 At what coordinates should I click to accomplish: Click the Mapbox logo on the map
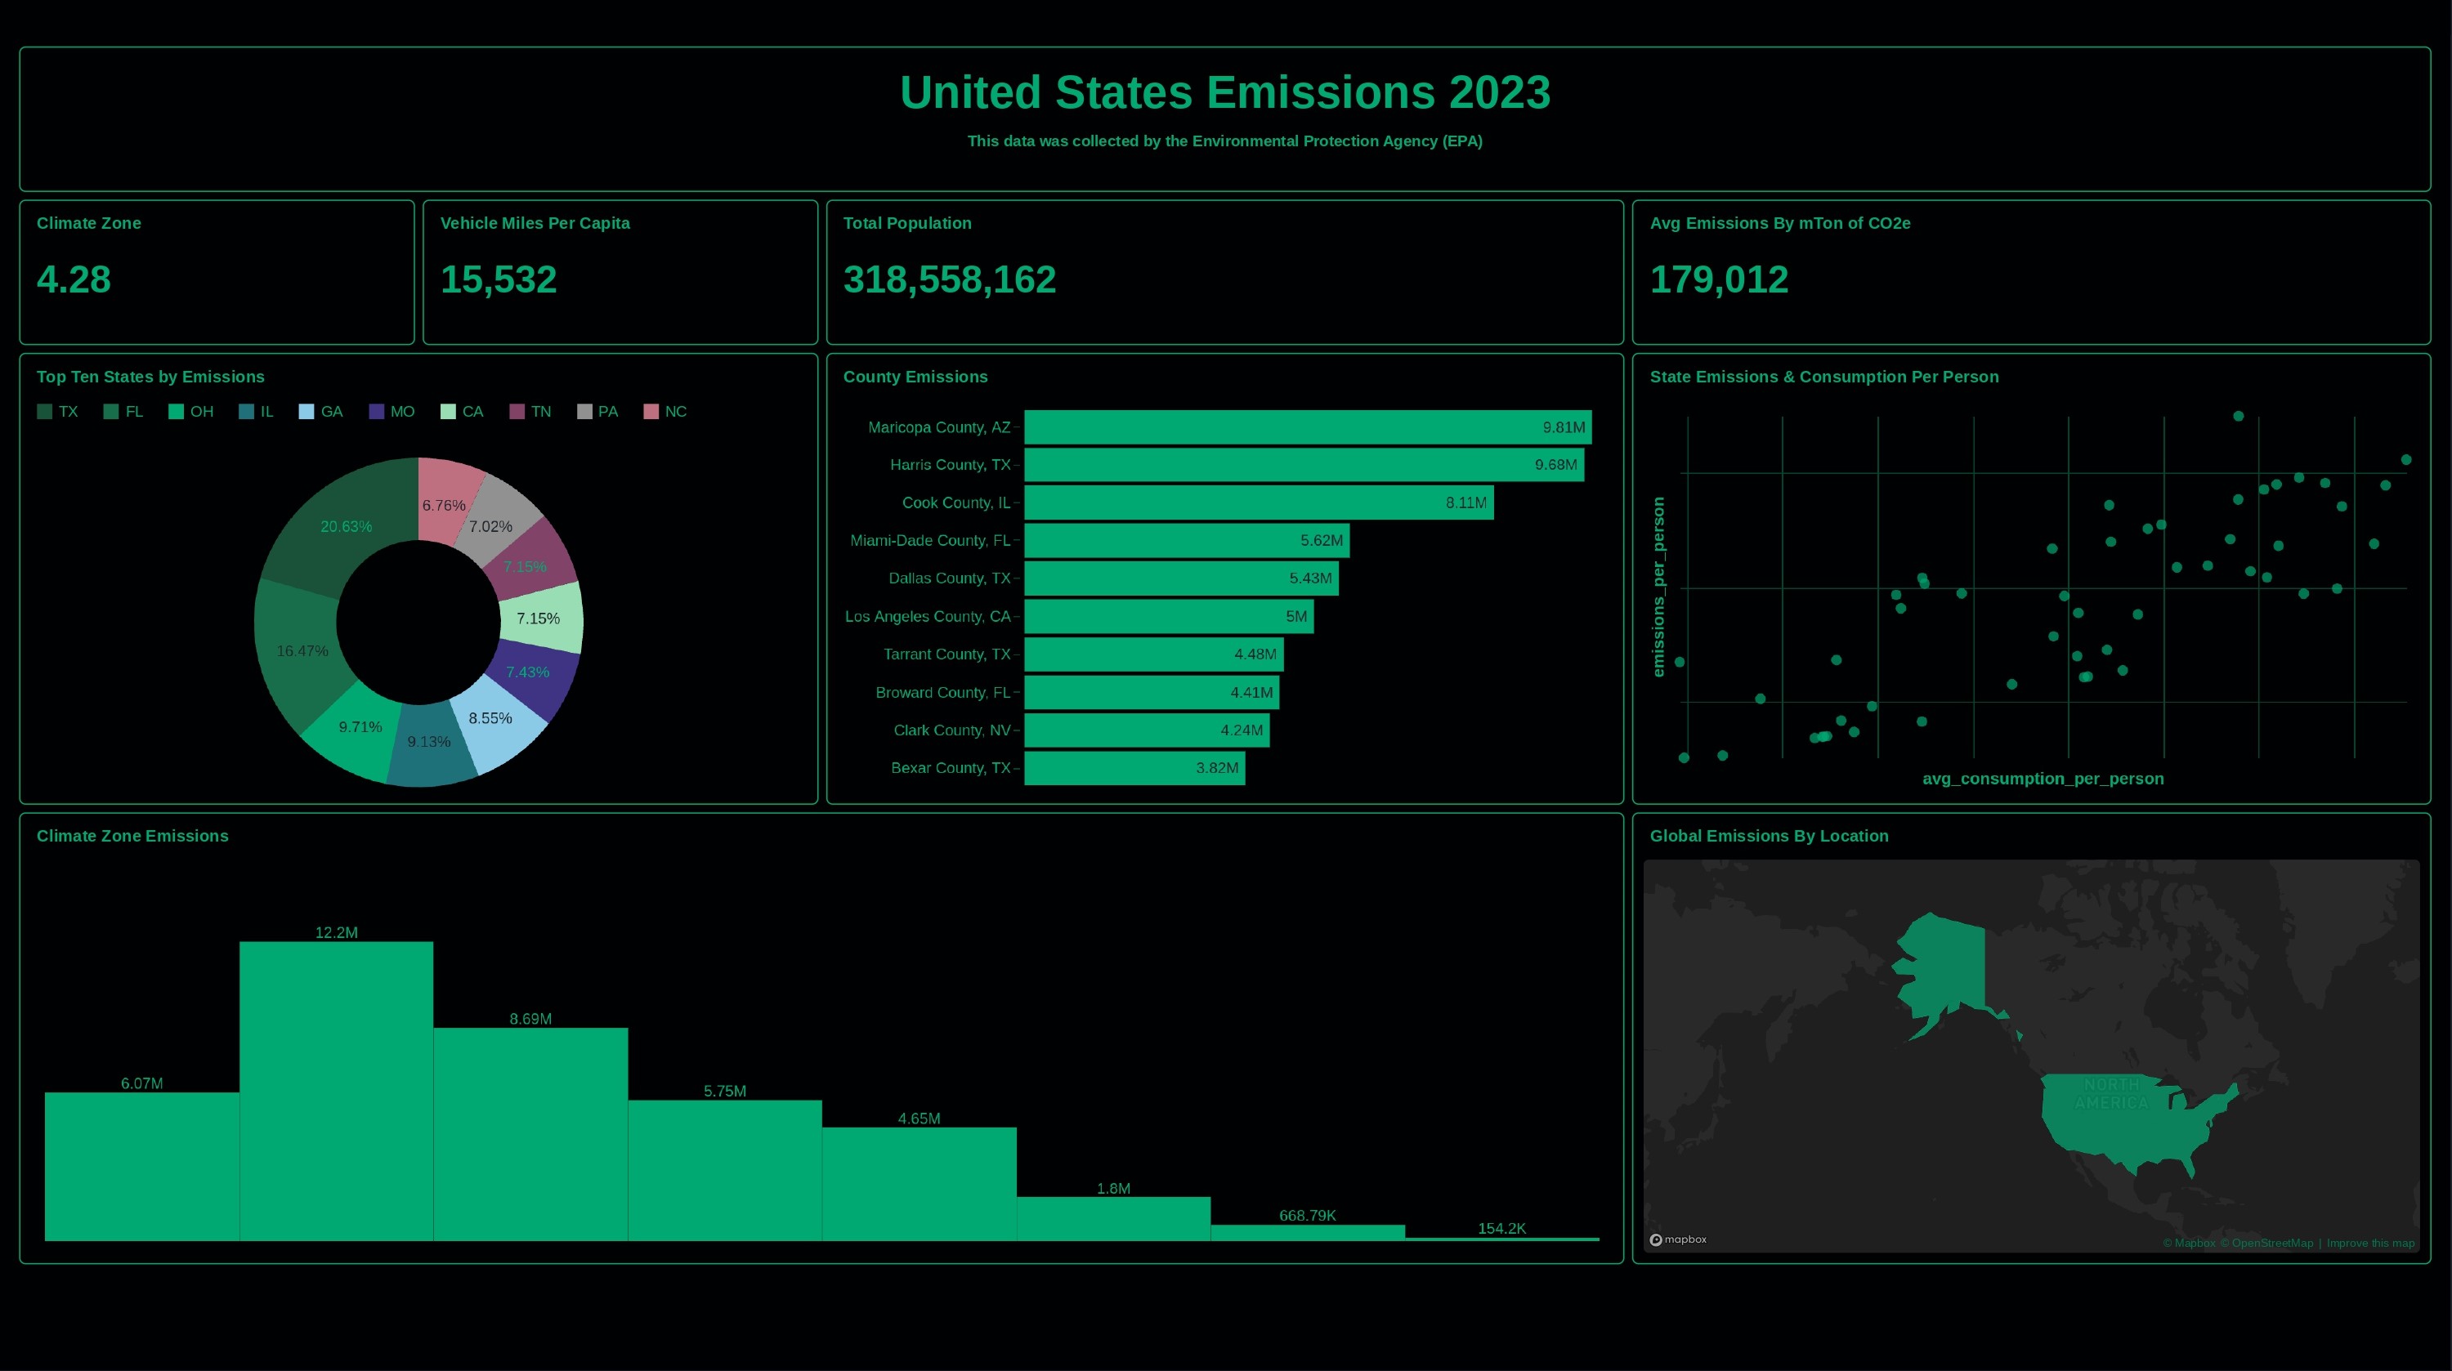pos(1678,1239)
